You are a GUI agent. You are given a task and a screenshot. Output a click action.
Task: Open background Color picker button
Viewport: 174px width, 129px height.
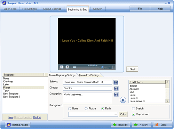[123, 114]
